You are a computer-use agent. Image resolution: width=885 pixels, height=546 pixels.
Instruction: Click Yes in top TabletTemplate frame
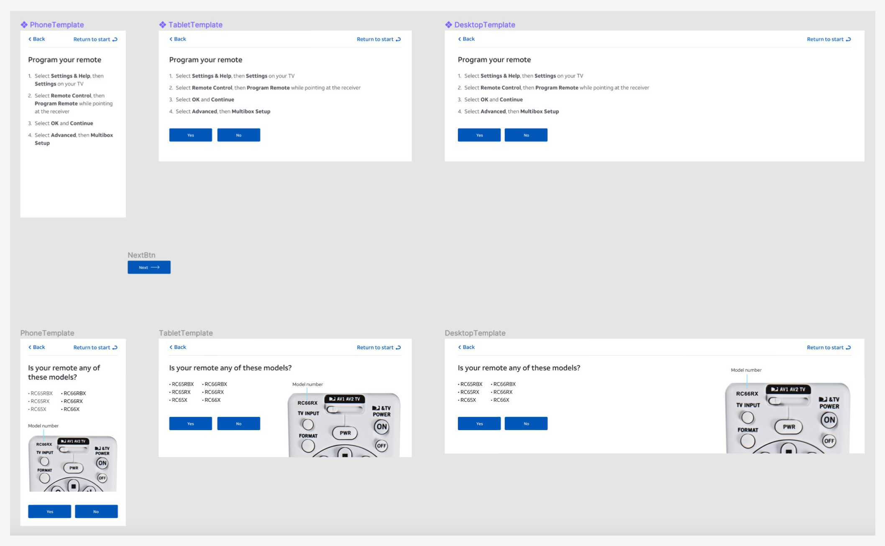(x=190, y=135)
